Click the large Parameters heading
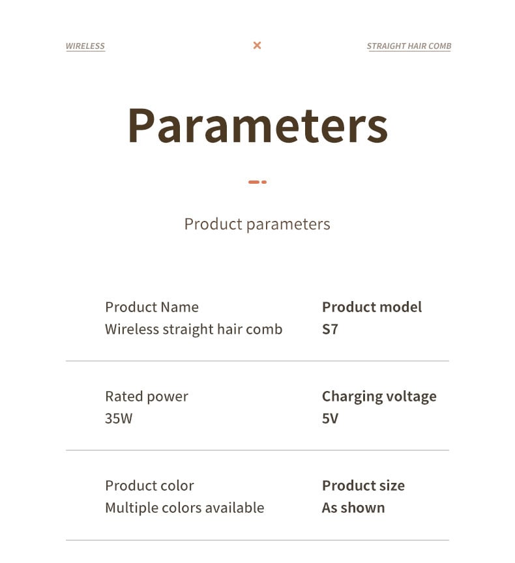This screenshot has width=515, height=563. 257,124
